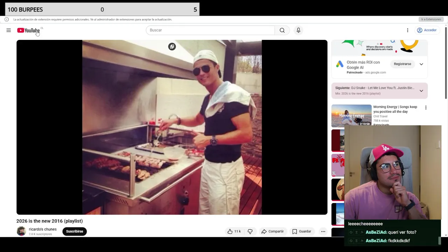Viewport: 448px width, 252px height.
Task: Start voice search with the microphone icon
Action: click(x=298, y=30)
